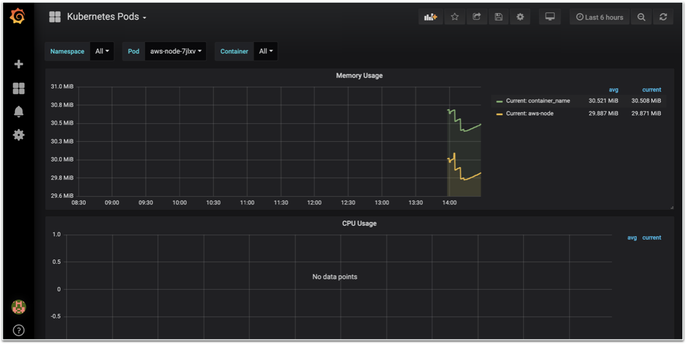Open the Configuration gear in sidebar

pyautogui.click(x=19, y=135)
